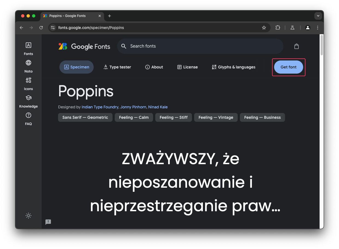Bookmark the page with the star icon

point(264,28)
